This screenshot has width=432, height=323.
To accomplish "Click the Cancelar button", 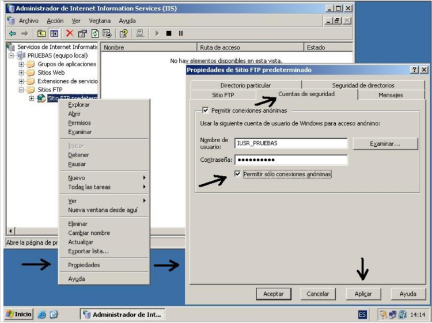I will pyautogui.click(x=317, y=294).
